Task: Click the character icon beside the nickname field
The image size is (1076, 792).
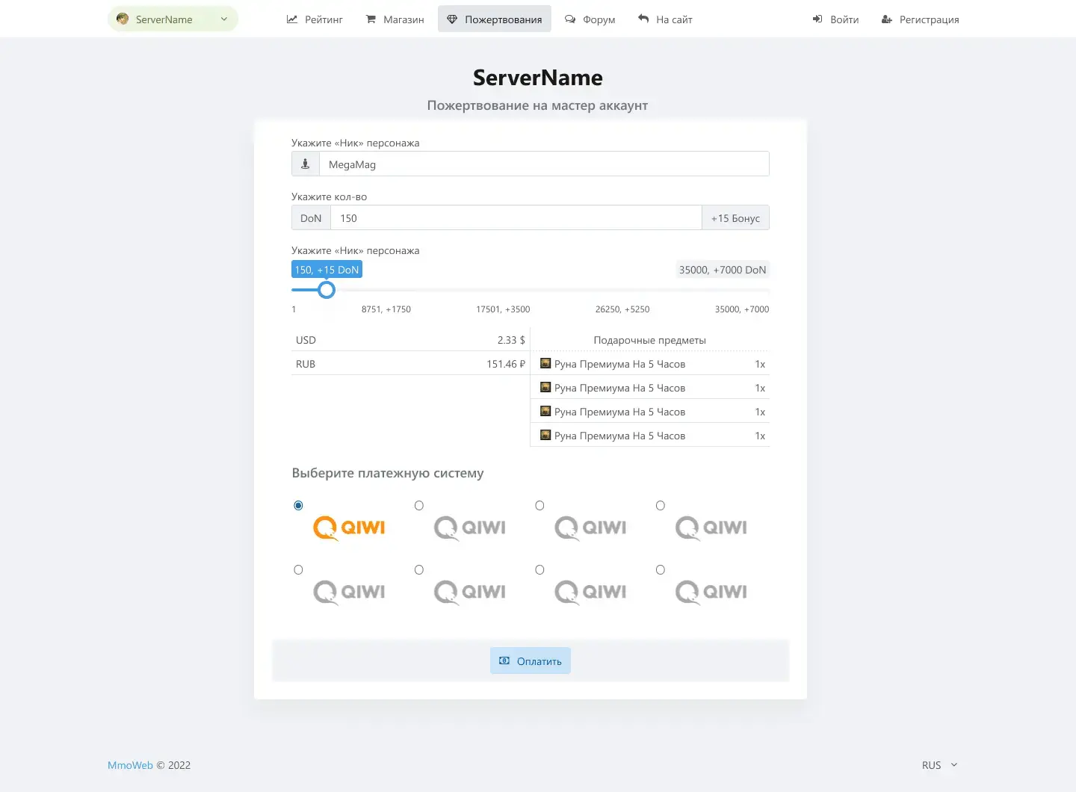Action: (306, 164)
